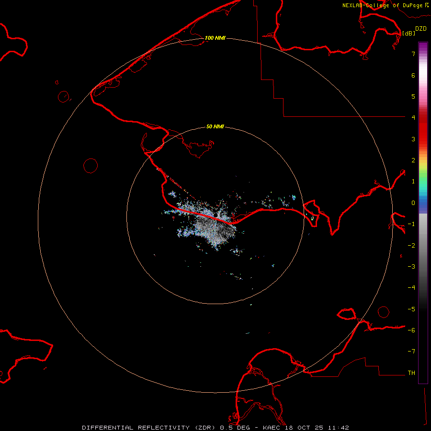The width and height of the screenshot is (431, 431).
Task: Click the "DZD" legend title
Action: pos(421,29)
